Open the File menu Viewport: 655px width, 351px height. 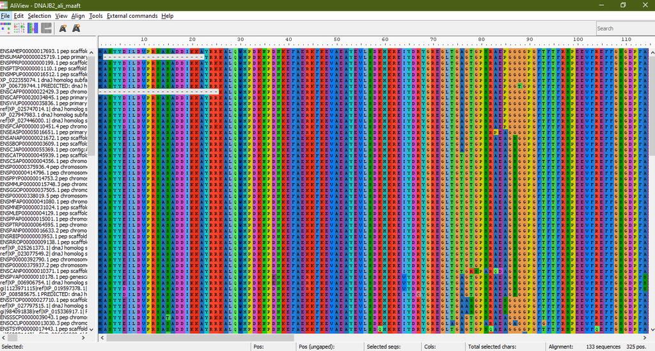pyautogui.click(x=5, y=16)
